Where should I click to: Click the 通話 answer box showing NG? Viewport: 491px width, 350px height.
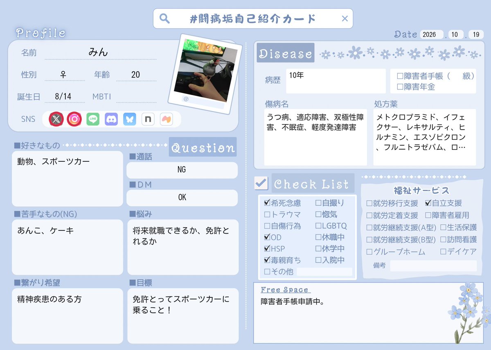[182, 170]
